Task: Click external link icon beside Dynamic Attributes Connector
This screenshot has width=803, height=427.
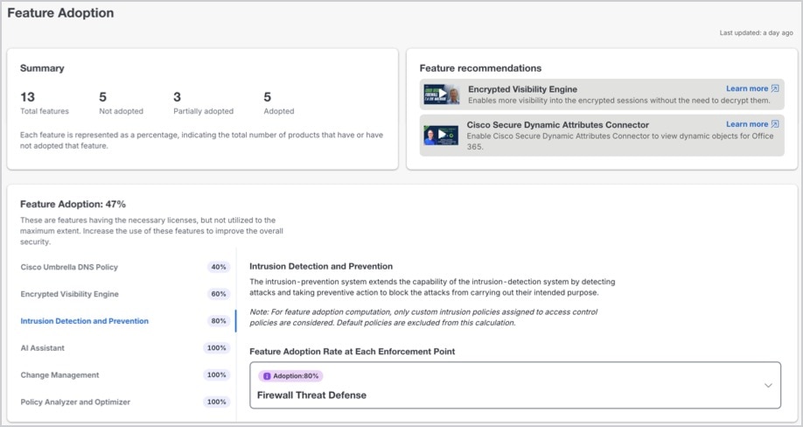Action: [775, 124]
